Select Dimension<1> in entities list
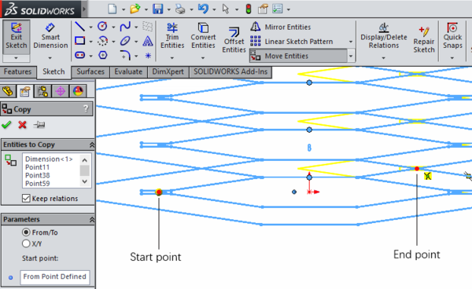 (x=49, y=159)
